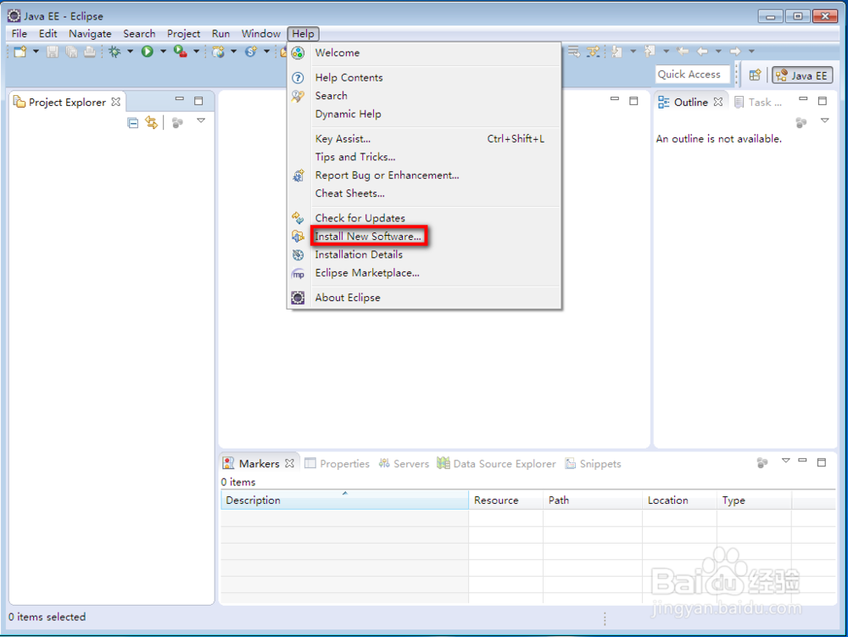The image size is (848, 637).
Task: Click the Save All toolbar icon
Action: point(71,52)
